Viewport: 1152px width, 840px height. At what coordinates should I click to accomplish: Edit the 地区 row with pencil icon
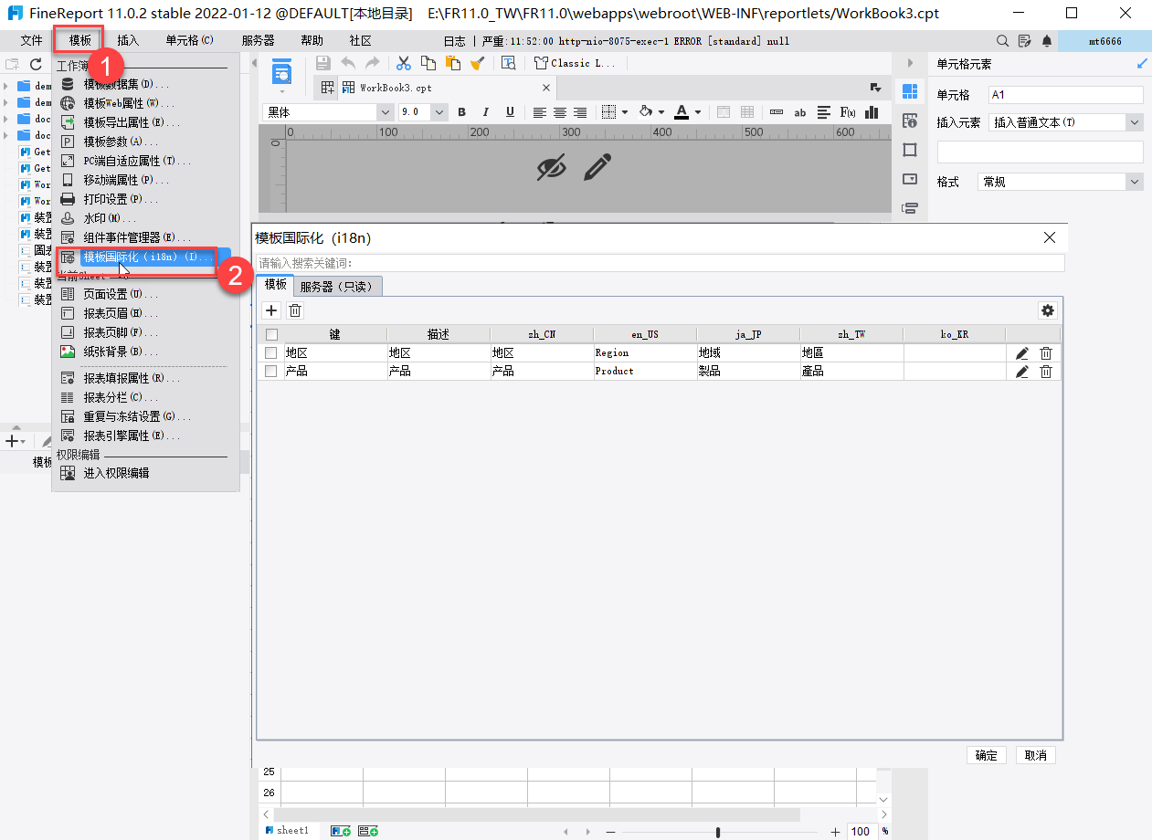tap(1022, 353)
